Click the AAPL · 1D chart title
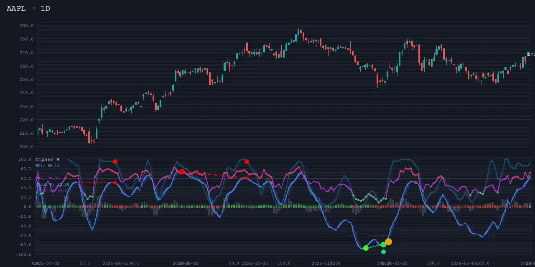Viewport: 535px width, 267px height. tap(28, 8)
